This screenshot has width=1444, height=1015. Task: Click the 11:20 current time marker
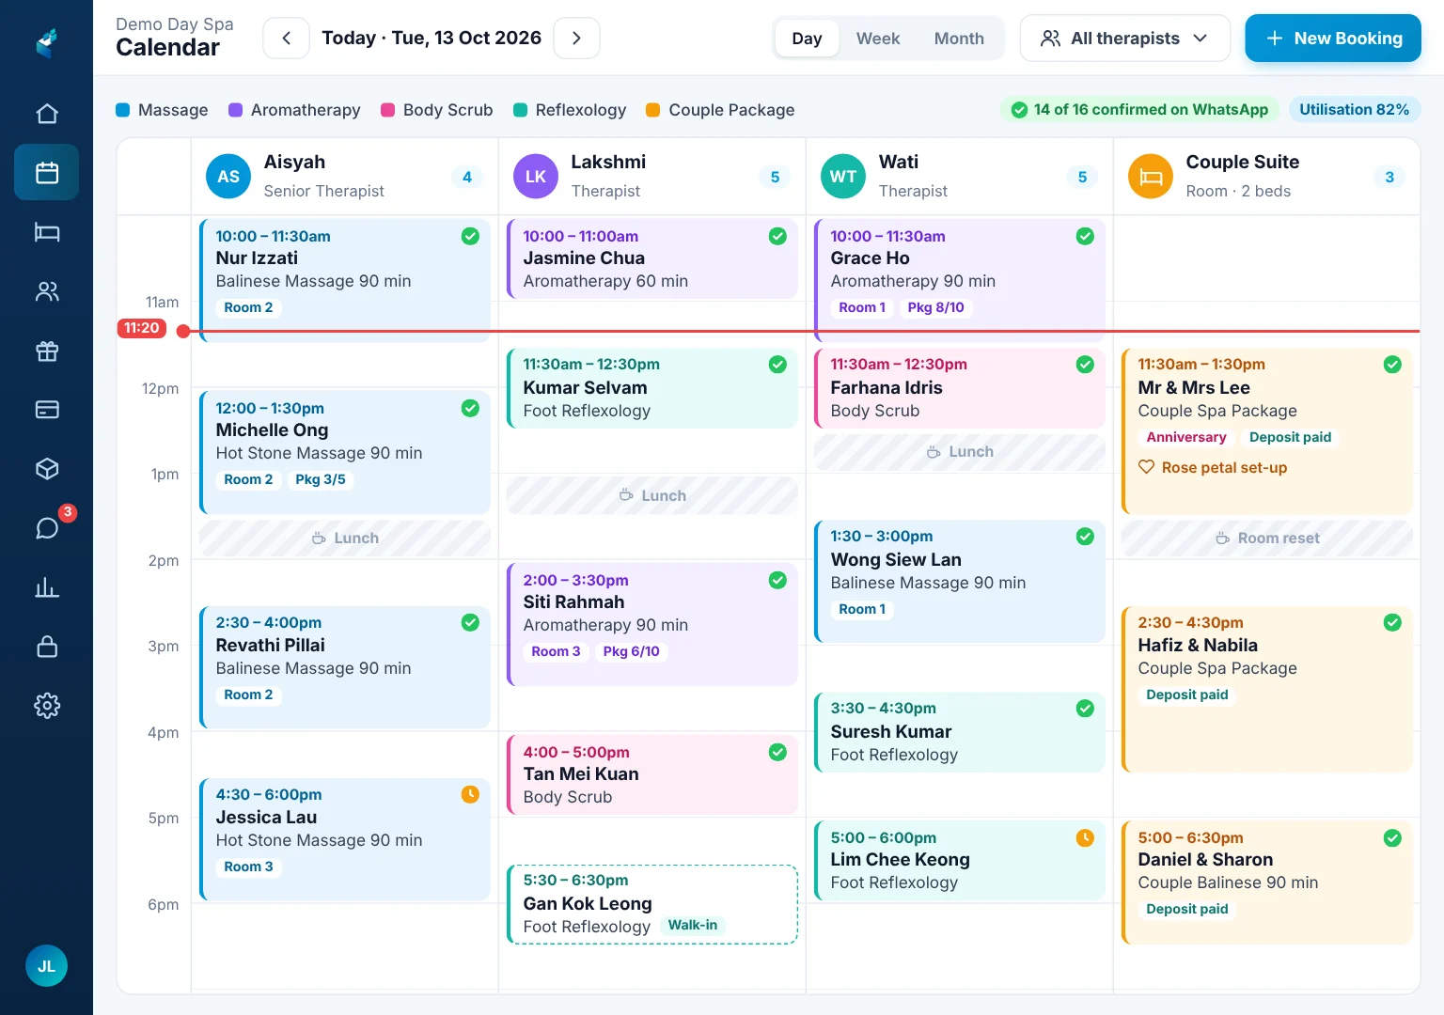click(142, 328)
